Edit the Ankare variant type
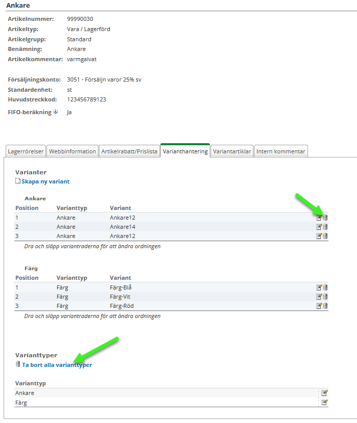Viewport: 357px width, 423px height. pyautogui.click(x=324, y=393)
